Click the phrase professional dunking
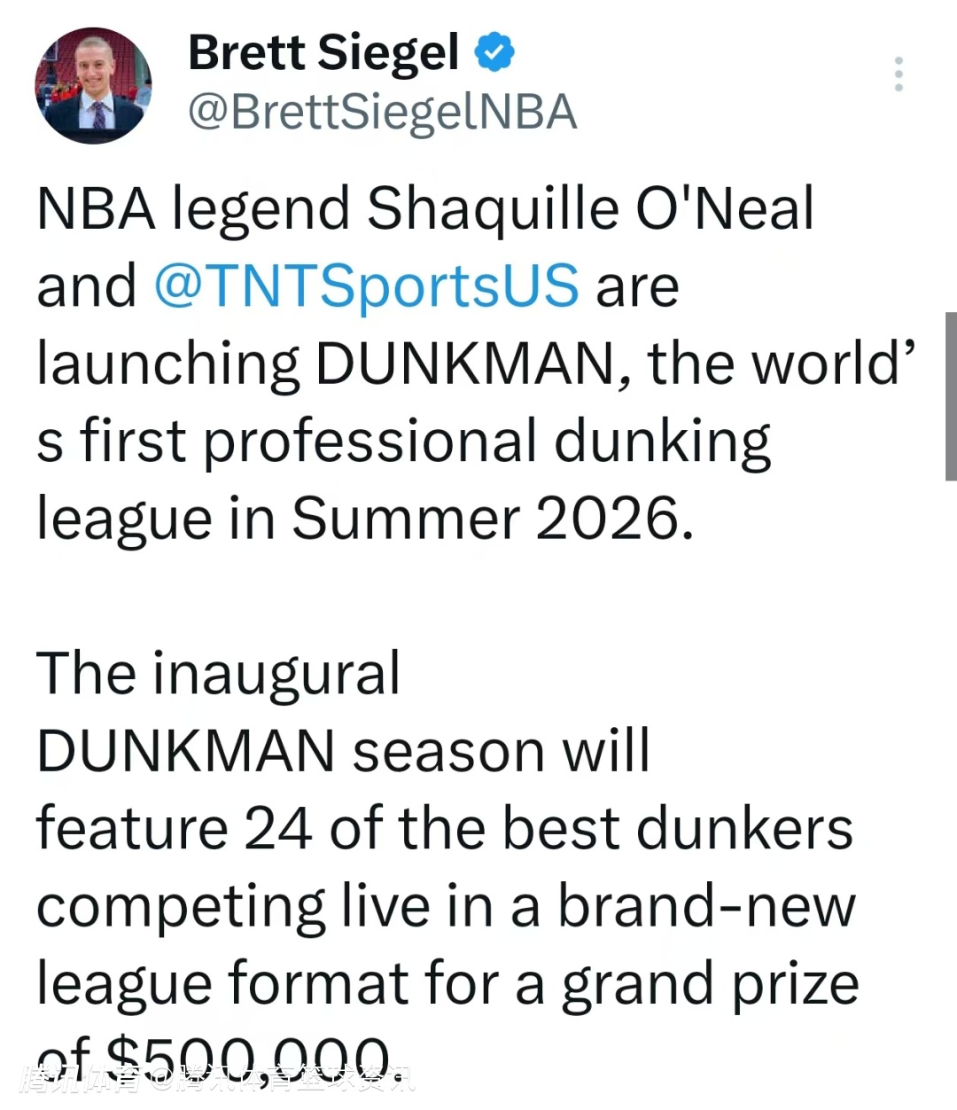The image size is (957, 1110). click(487, 442)
